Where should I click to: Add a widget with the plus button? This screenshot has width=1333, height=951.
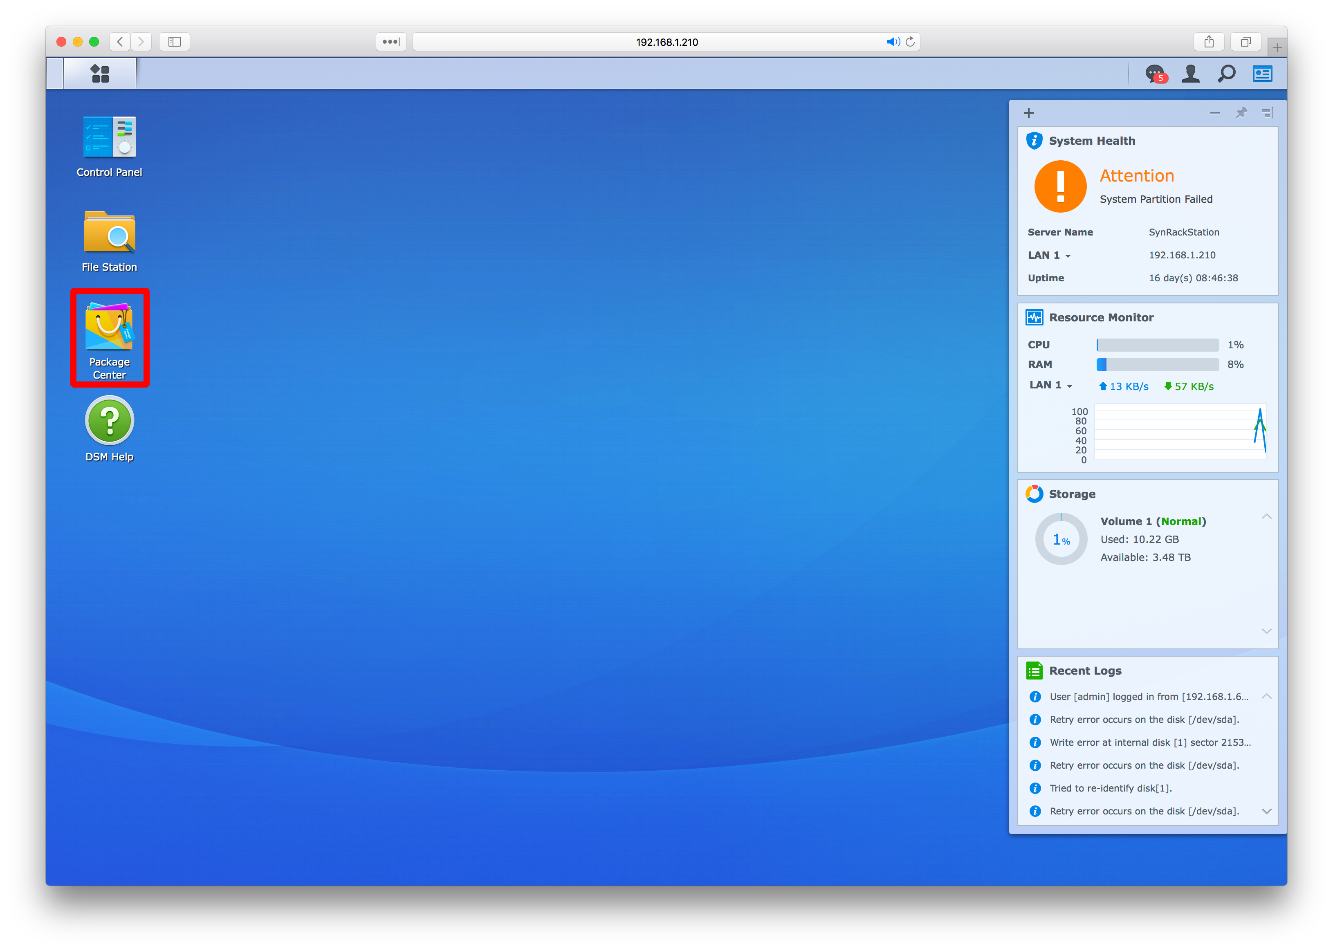pos(1028,112)
